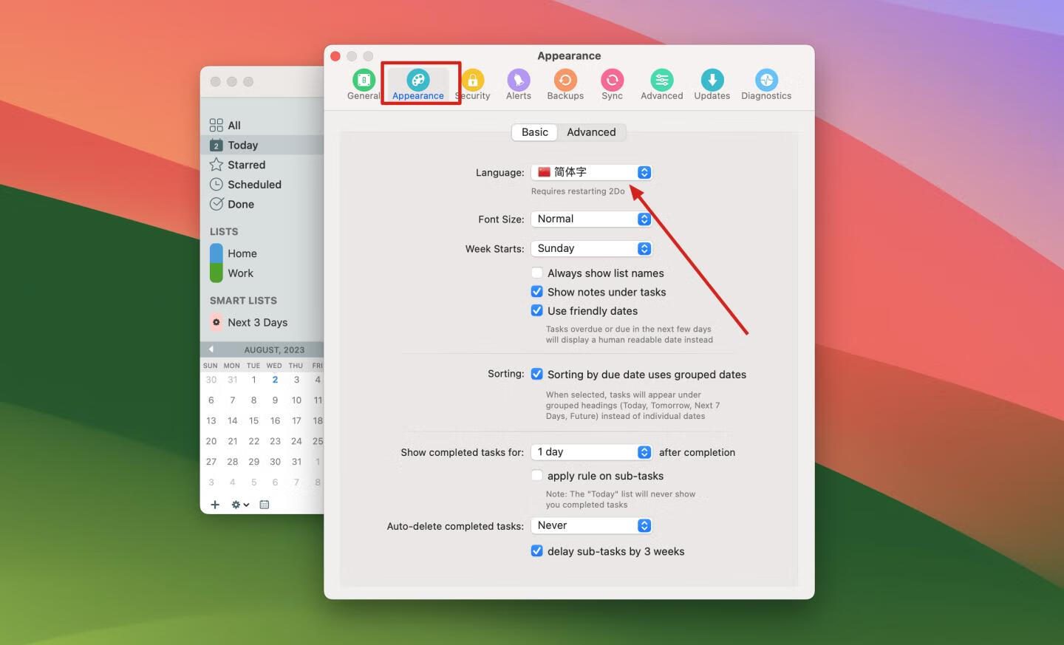Image resolution: width=1064 pixels, height=645 pixels.
Task: Click the calendar icon in bottom bar
Action: click(265, 505)
